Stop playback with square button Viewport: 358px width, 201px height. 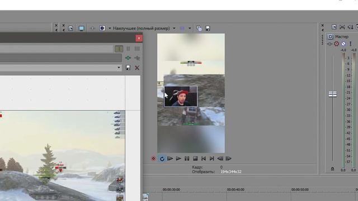195,159
